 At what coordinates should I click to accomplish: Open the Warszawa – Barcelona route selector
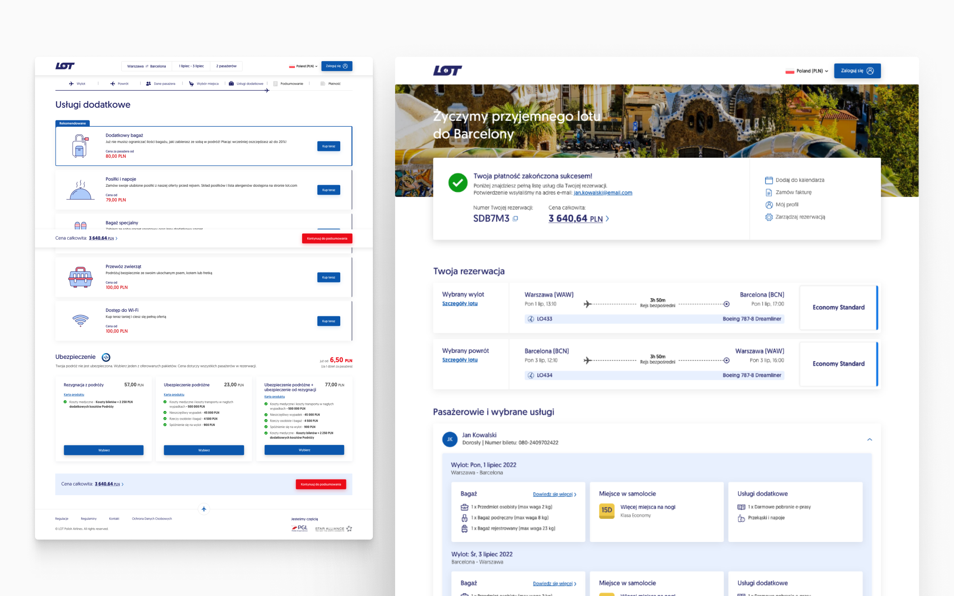[x=147, y=66]
